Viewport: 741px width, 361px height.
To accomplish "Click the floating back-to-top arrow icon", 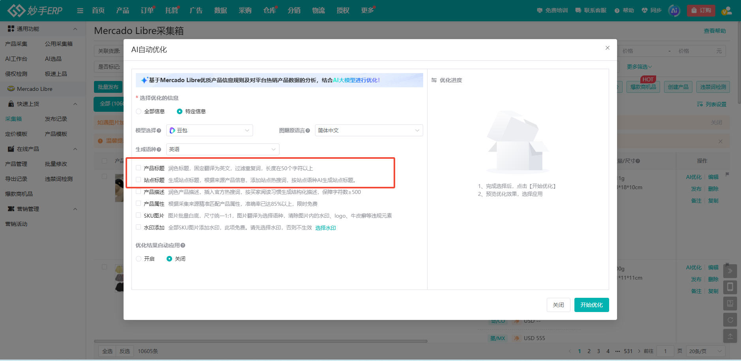I will click(x=730, y=336).
